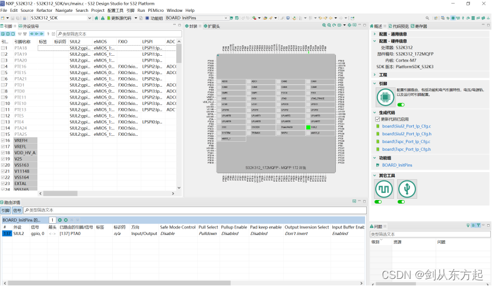The width and height of the screenshot is (492, 286).
Task: Toggle the Peripherals tool enable switch
Action: tap(401, 202)
